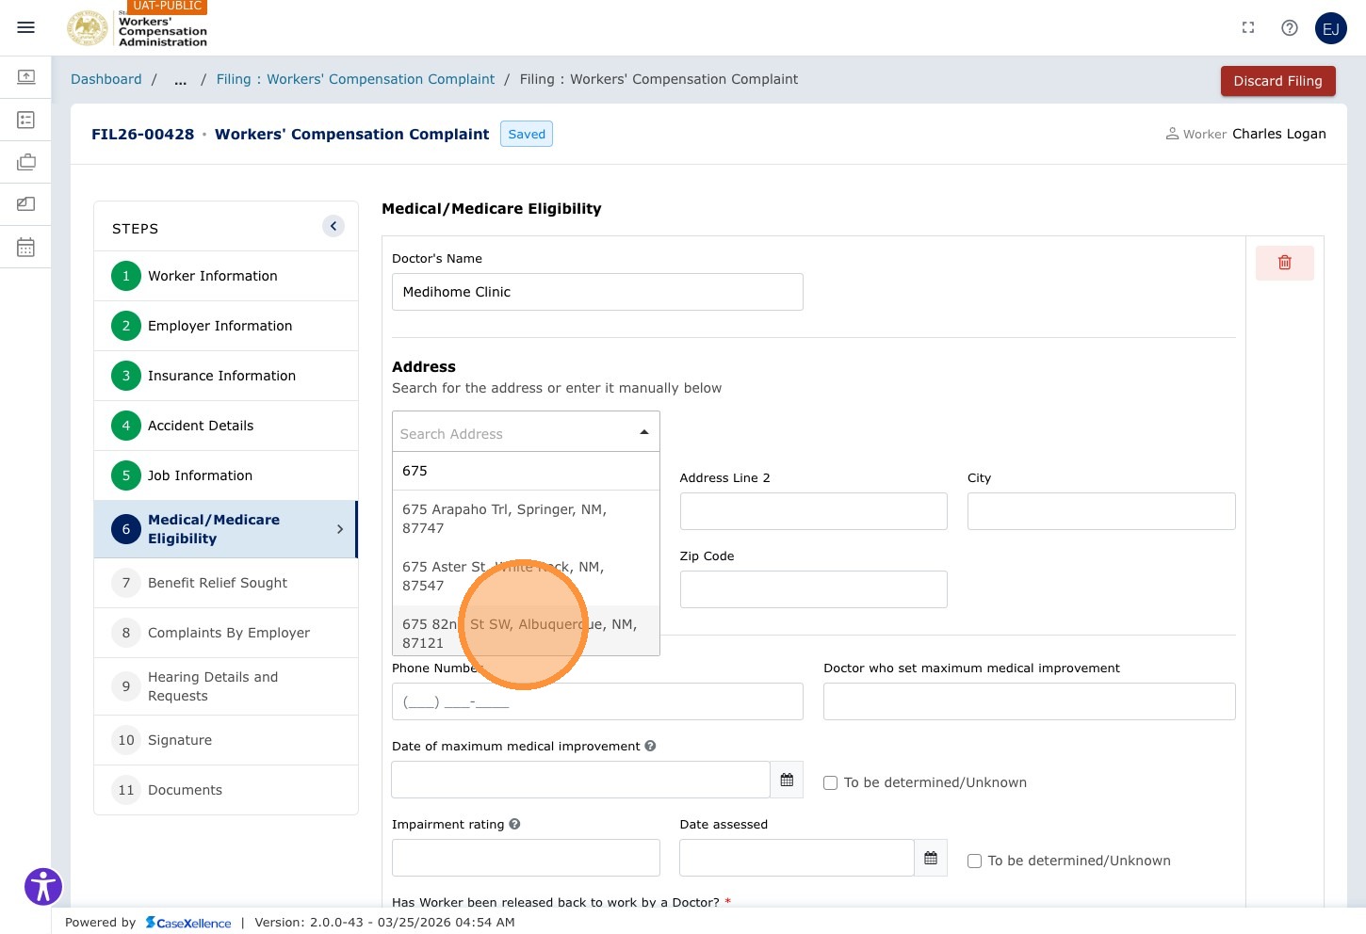1366x934 pixels.
Task: Click into the Impairment rating field
Action: (526, 858)
